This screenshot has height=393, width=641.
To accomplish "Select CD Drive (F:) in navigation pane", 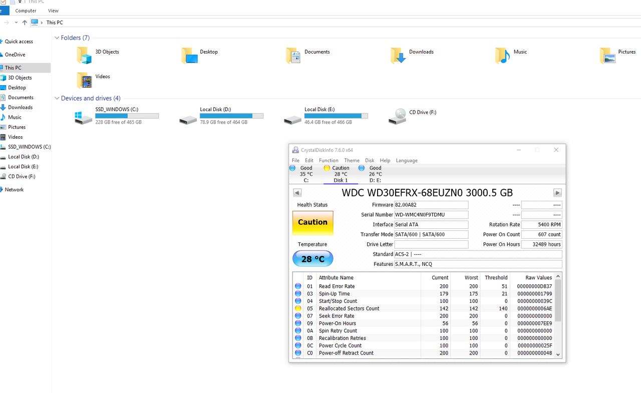I will [x=22, y=176].
